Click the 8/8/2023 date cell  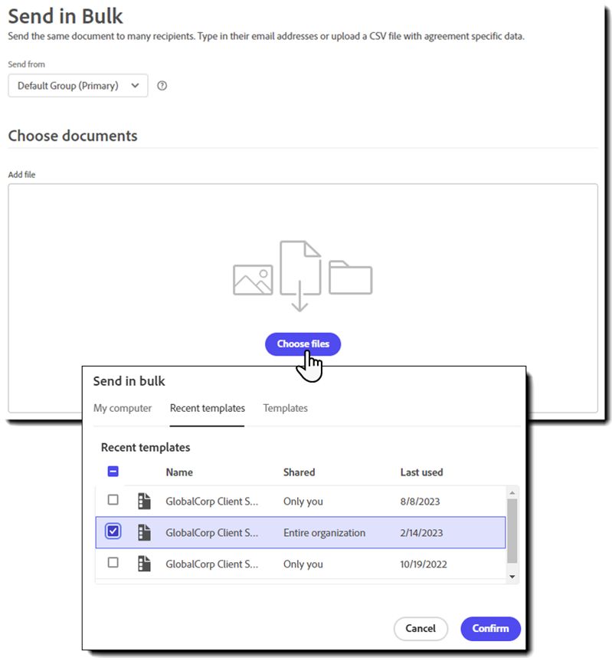coord(420,502)
